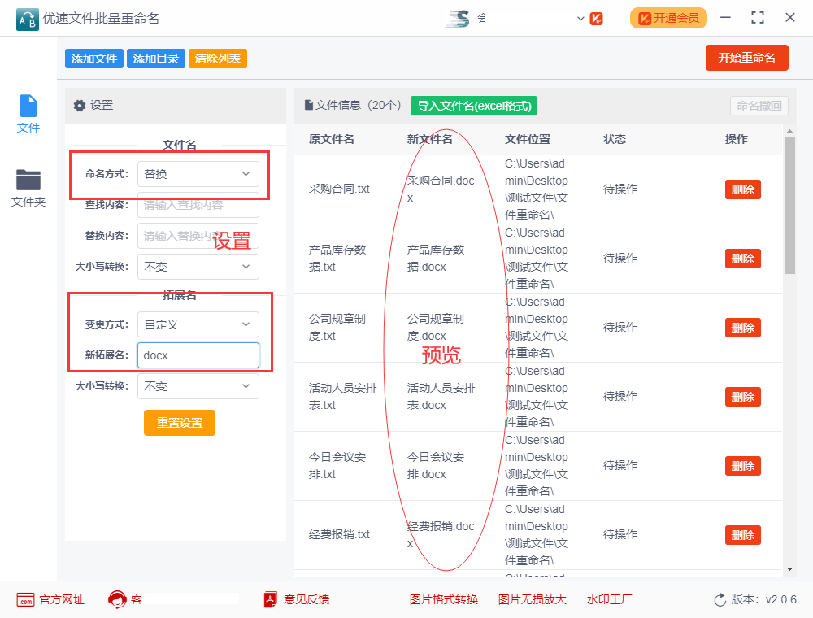Click the red K icon in title bar
Image resolution: width=813 pixels, height=618 pixels.
[596, 18]
